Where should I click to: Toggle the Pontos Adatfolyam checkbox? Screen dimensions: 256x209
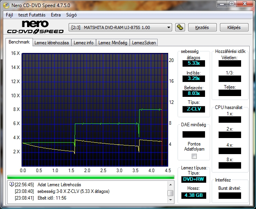pyautogui.click(x=194, y=156)
